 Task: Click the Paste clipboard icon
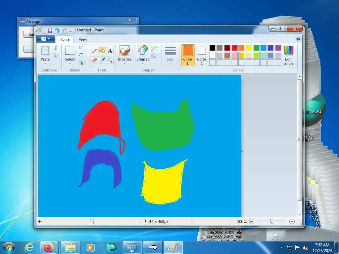pos(45,51)
